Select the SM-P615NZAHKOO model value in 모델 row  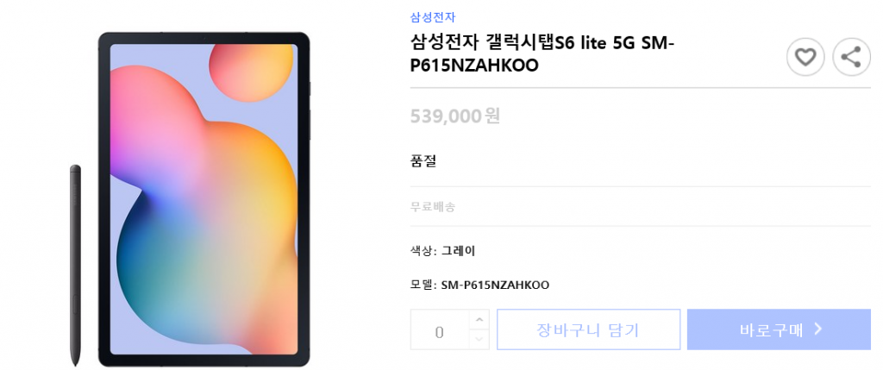click(495, 285)
